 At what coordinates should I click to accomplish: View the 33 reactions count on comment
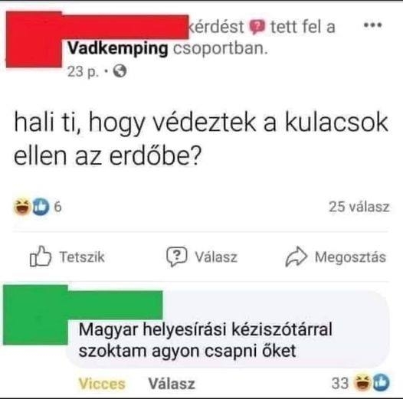339,383
